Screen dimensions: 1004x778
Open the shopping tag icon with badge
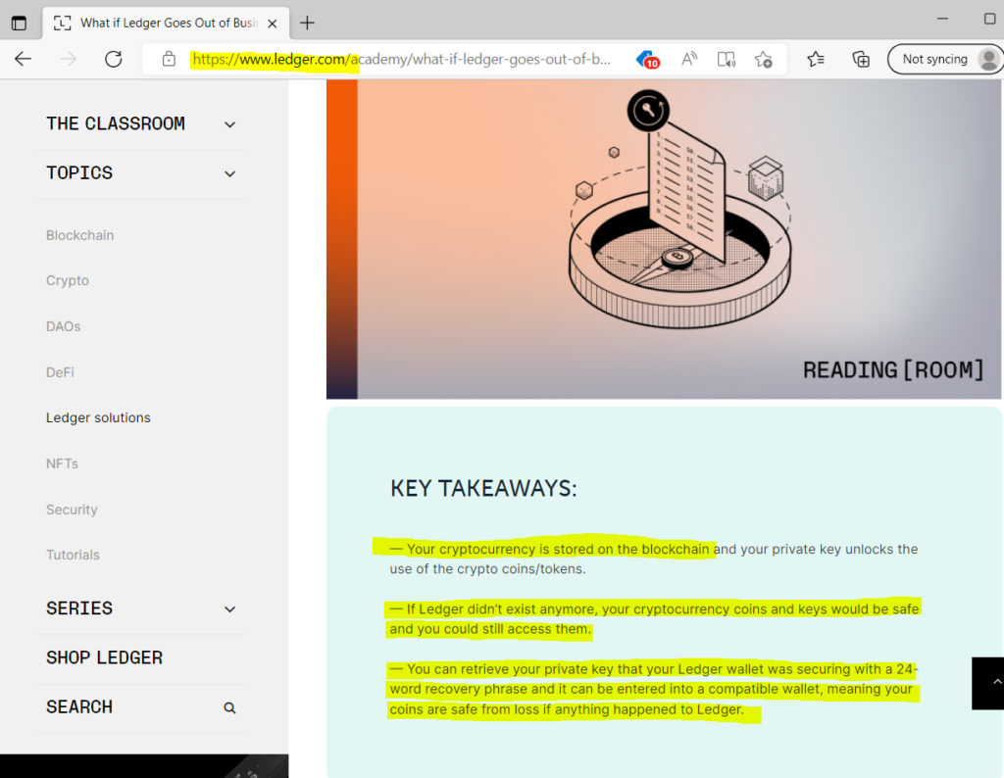pyautogui.click(x=647, y=59)
